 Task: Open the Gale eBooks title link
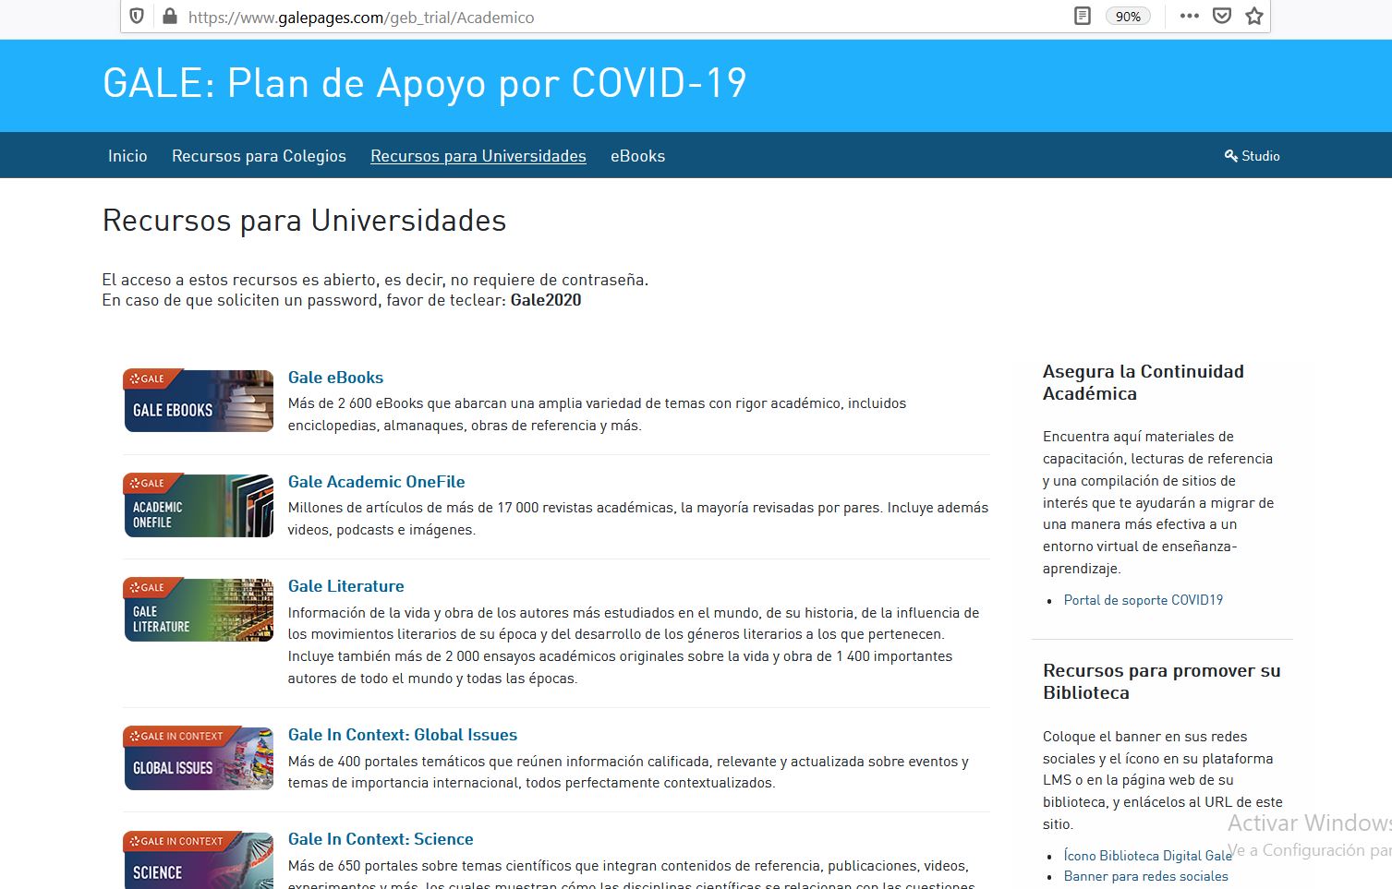335,378
